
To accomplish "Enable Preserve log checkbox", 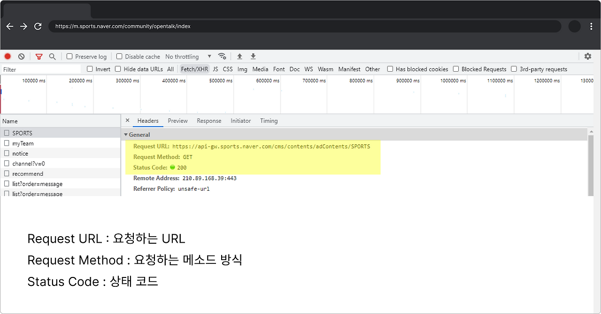I will tap(69, 56).
